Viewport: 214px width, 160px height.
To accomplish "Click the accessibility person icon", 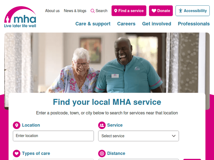I will [x=180, y=11].
